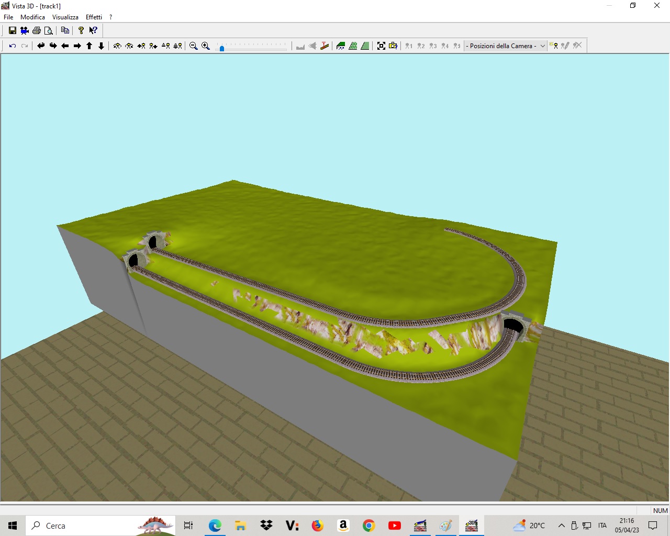Click the zoom in magnifier icon

pos(206,46)
